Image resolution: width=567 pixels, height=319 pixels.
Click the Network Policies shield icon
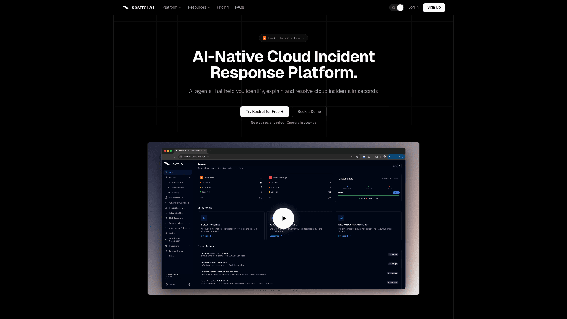point(166,223)
